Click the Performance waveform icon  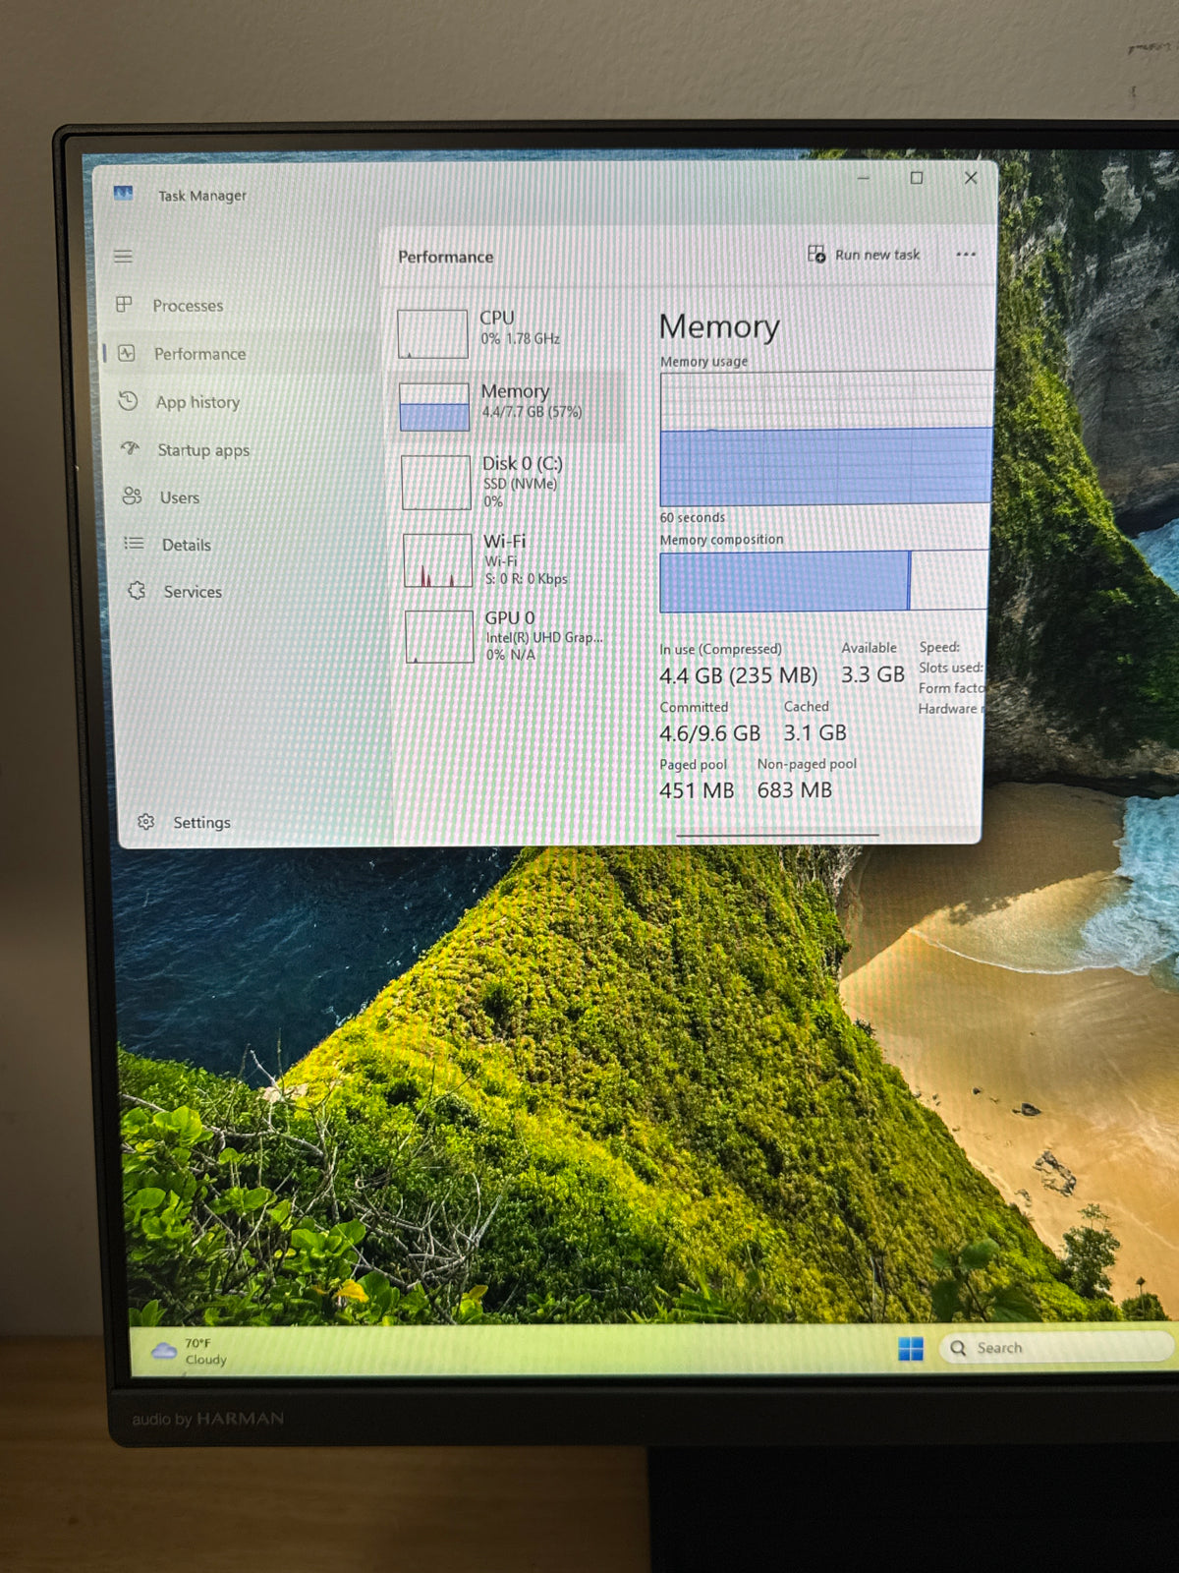pyautogui.click(x=127, y=353)
